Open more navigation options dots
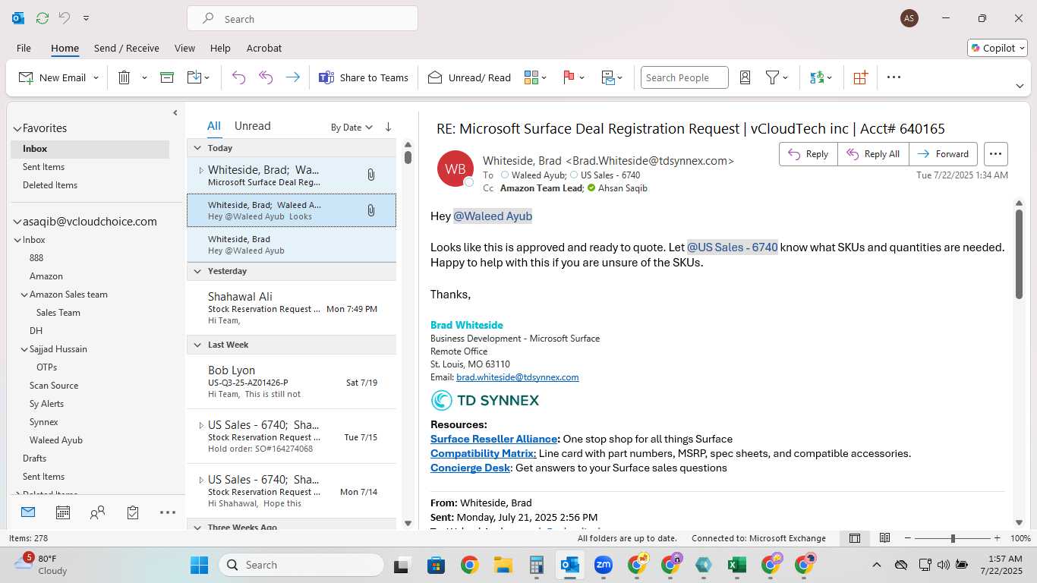1037x583 pixels. pos(168,513)
